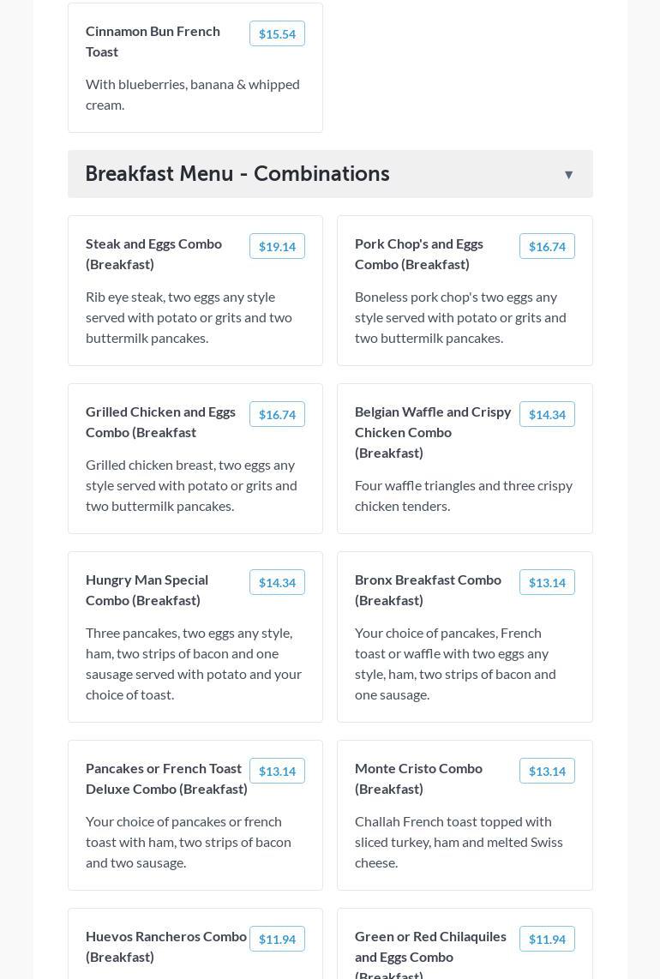Tap the $16.74 Grilled Chicken Combo price
Screen dimensions: 660x979
point(277,415)
